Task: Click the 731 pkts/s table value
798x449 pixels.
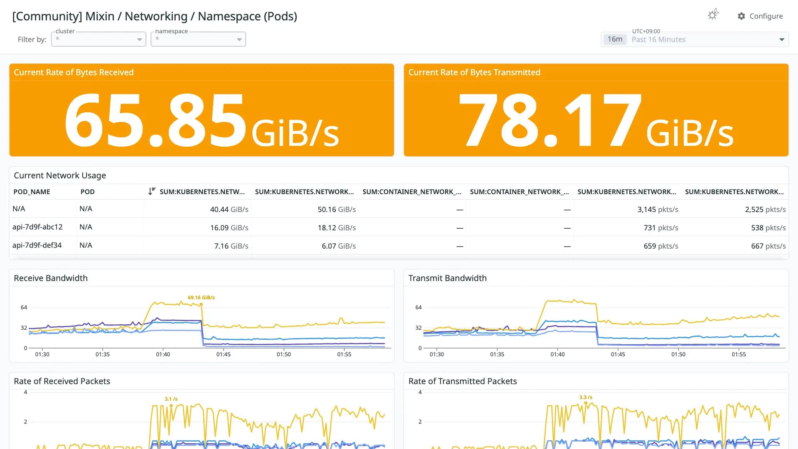Action: 661,228
